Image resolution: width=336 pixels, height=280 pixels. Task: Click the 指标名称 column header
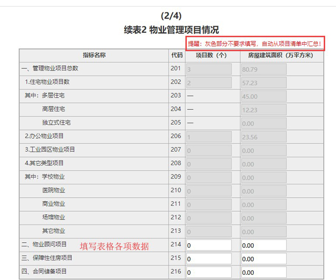pyautogui.click(x=94, y=55)
